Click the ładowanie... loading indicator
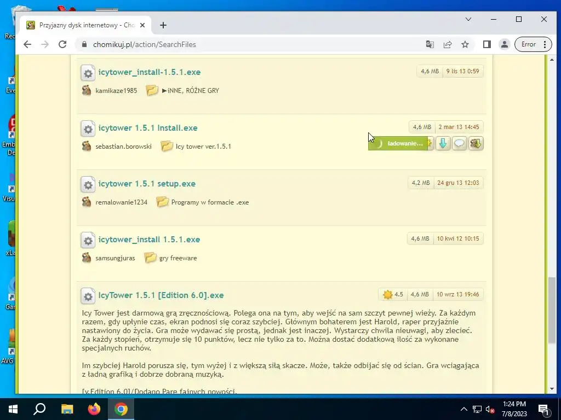The image size is (561, 420). [398, 144]
